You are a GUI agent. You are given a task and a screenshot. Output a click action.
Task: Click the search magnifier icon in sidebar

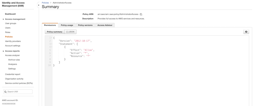(6, 92)
